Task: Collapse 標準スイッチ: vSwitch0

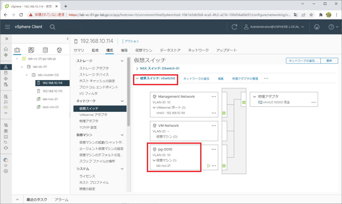Action: 137,79
